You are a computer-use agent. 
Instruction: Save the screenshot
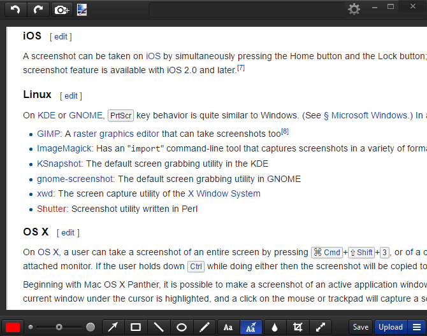pos(361,327)
